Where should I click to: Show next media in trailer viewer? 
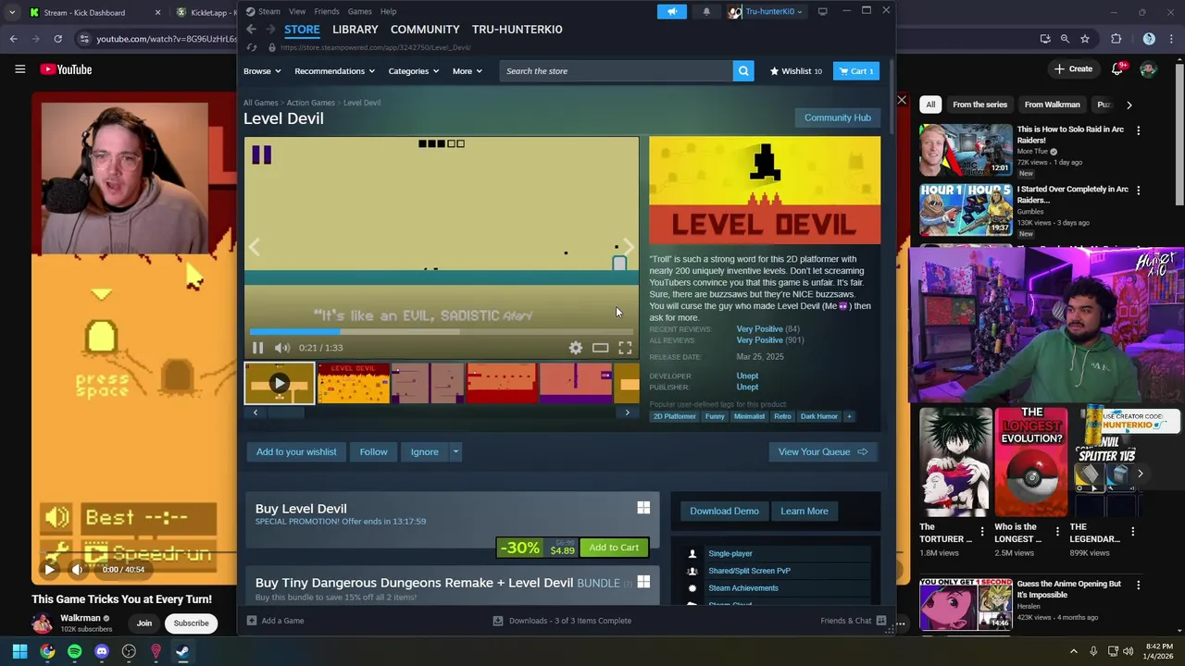628,247
